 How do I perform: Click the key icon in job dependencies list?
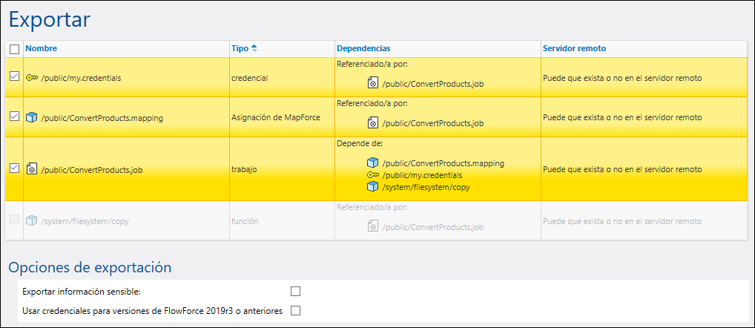[373, 175]
